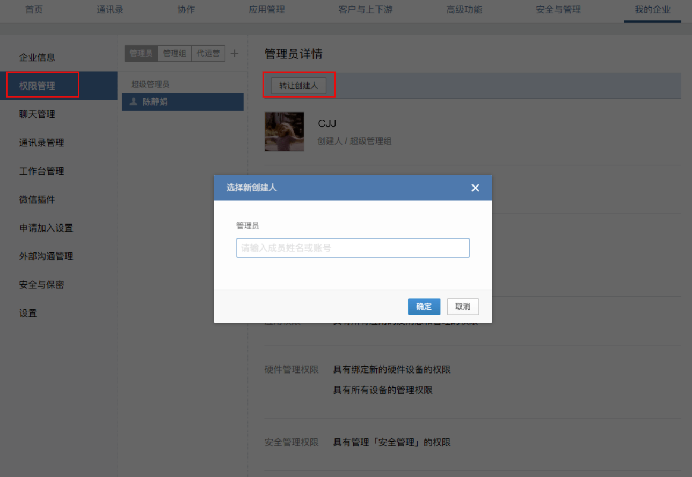The image size is (692, 477).
Task: Click the 选择新创建人 dialog title
Action: point(252,188)
